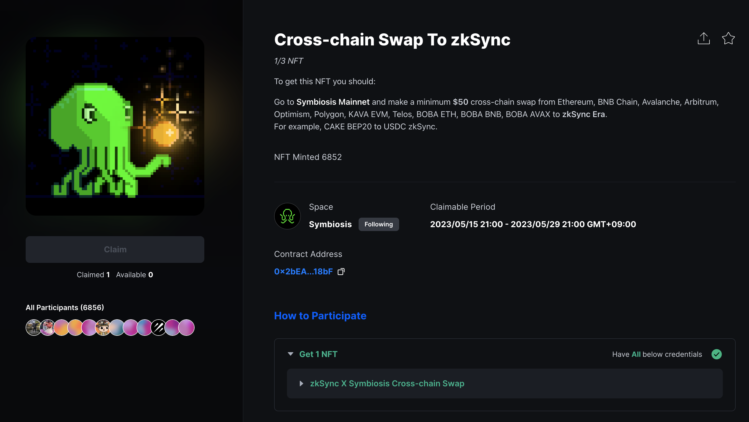The height and width of the screenshot is (422, 749).
Task: Open the green octopus NFT image
Action: 115,126
